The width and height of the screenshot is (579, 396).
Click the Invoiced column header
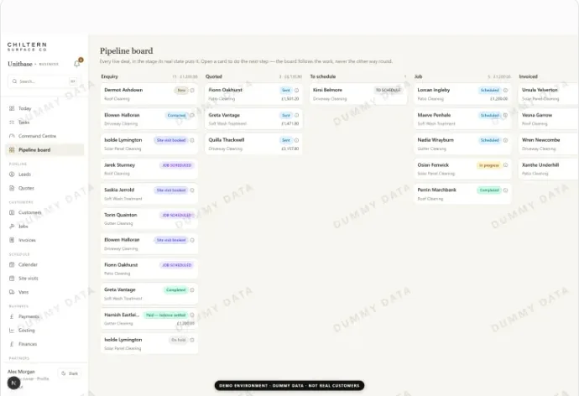(x=529, y=76)
